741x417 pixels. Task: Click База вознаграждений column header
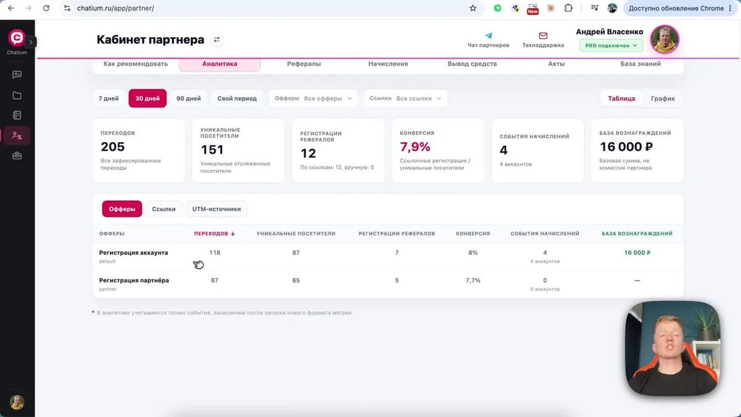pyautogui.click(x=637, y=234)
